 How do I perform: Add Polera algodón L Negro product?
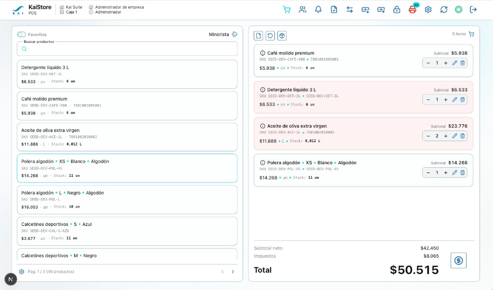point(127,200)
